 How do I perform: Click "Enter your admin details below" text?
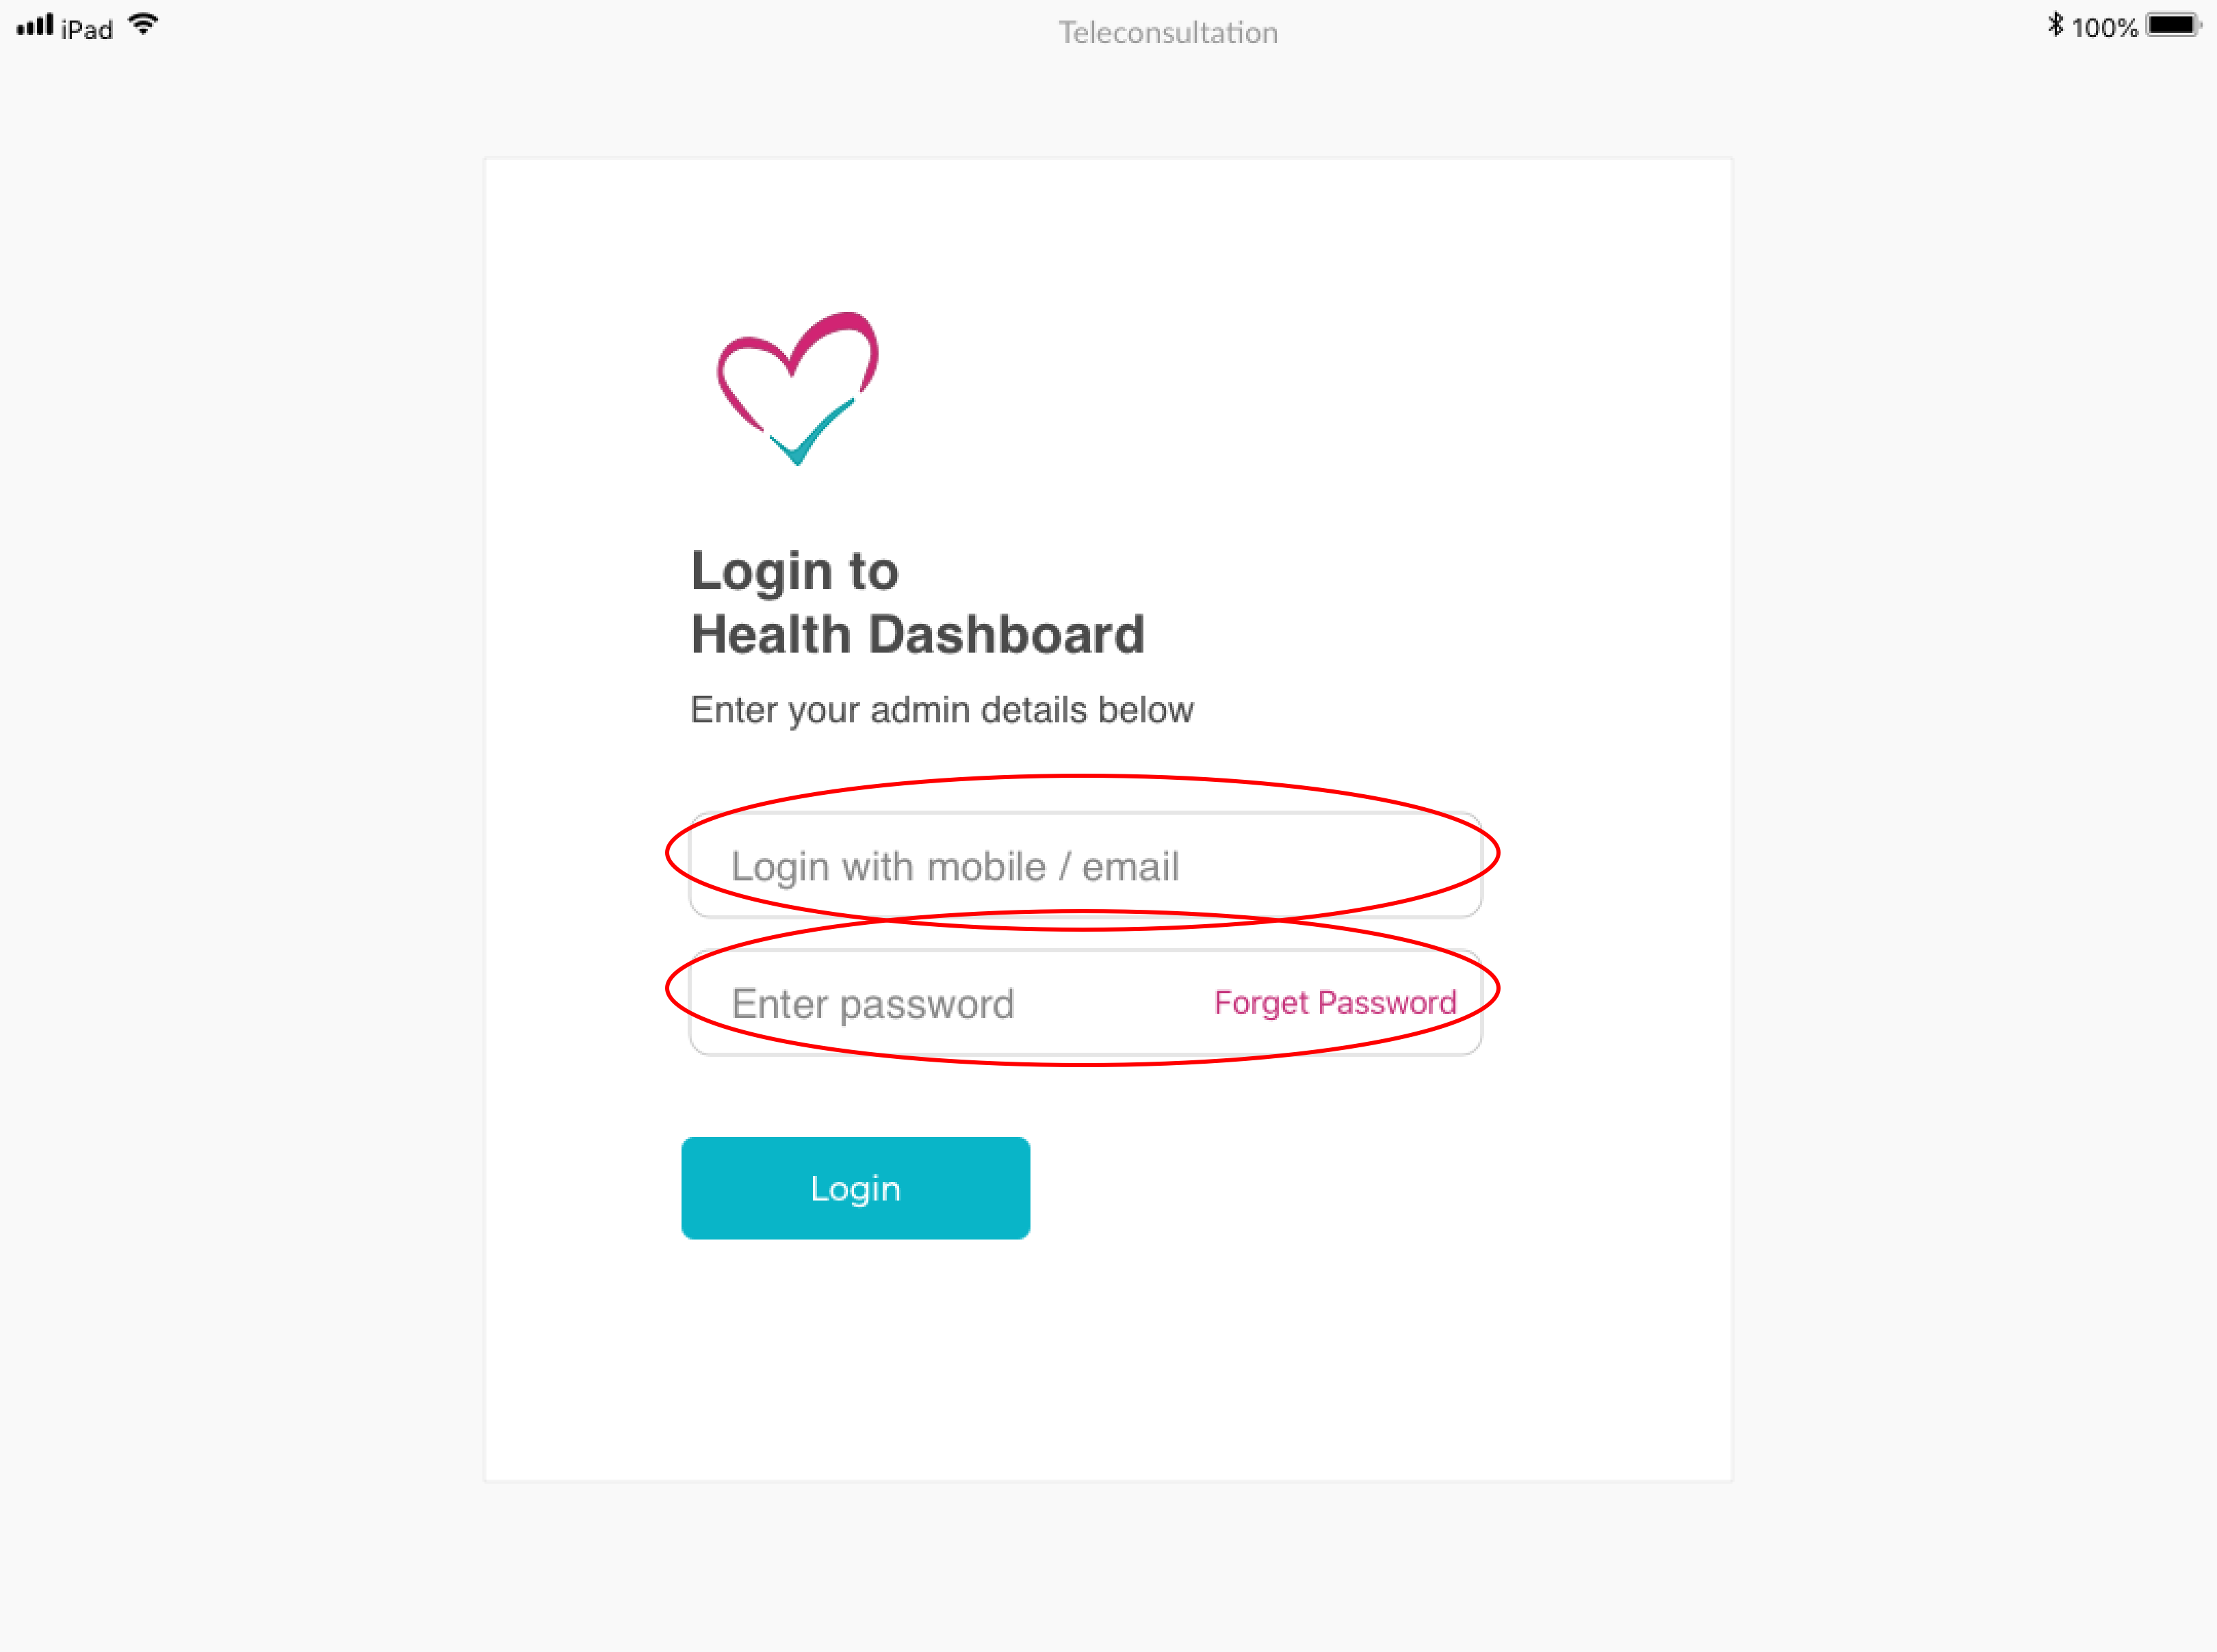coord(942,710)
